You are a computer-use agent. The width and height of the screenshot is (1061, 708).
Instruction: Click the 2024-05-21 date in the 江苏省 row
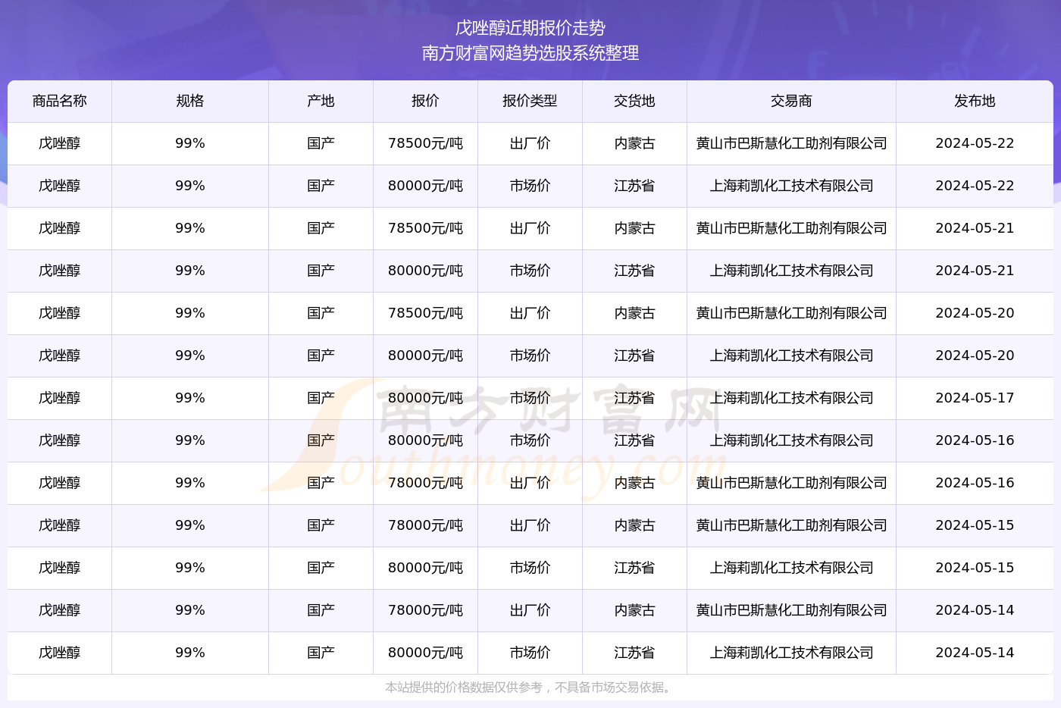[975, 271]
